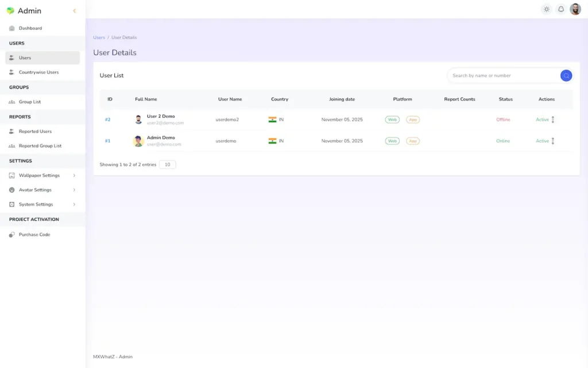Open the profile avatar menu

(x=575, y=9)
